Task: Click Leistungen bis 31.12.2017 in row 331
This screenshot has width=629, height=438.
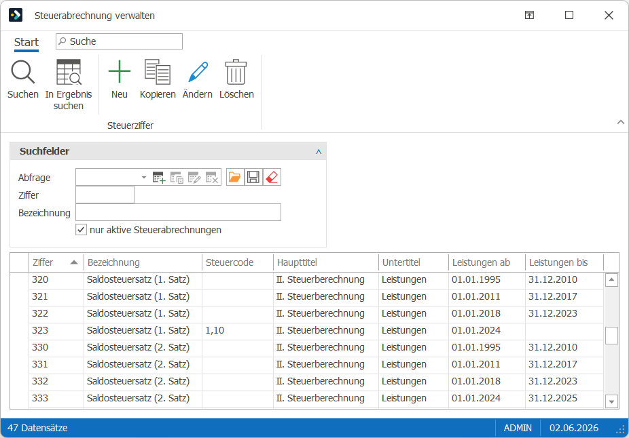Action: 564,364
